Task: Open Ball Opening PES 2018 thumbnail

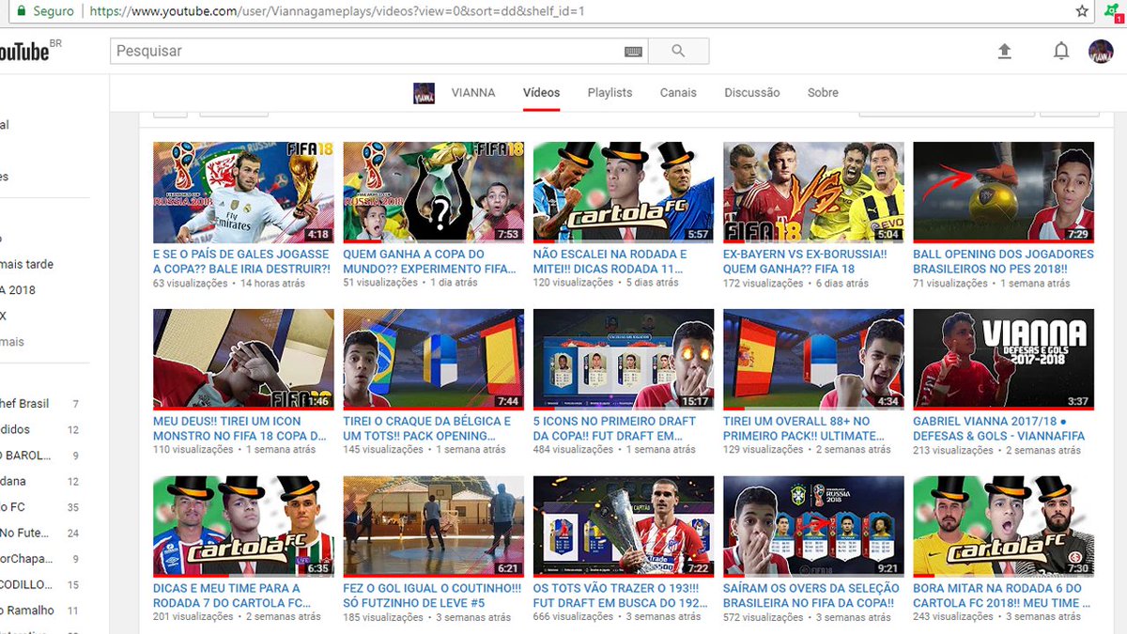Action: coord(1003,193)
